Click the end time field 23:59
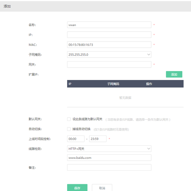Viewport: 191px width, 191px height. tap(98, 139)
